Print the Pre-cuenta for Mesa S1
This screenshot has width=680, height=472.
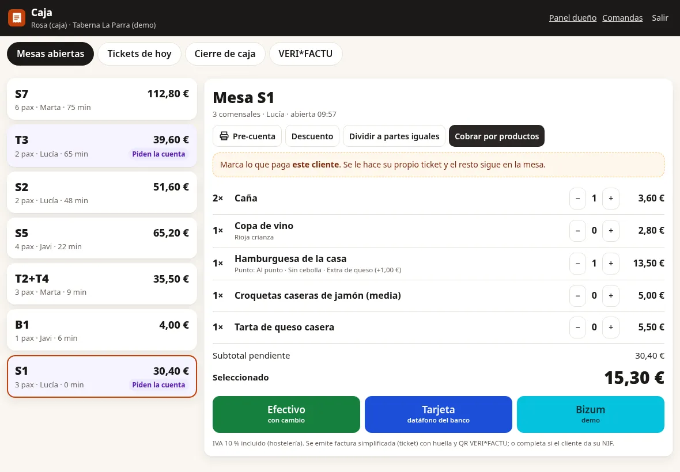click(x=247, y=136)
